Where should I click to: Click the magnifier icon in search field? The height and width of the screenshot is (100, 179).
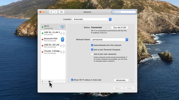point(114,12)
